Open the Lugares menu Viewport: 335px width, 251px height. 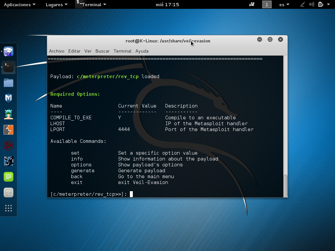[57, 5]
